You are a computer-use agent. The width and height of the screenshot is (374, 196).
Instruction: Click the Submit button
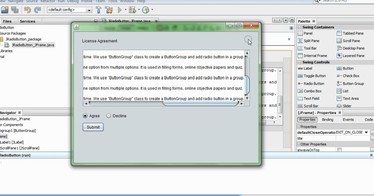coord(93,127)
